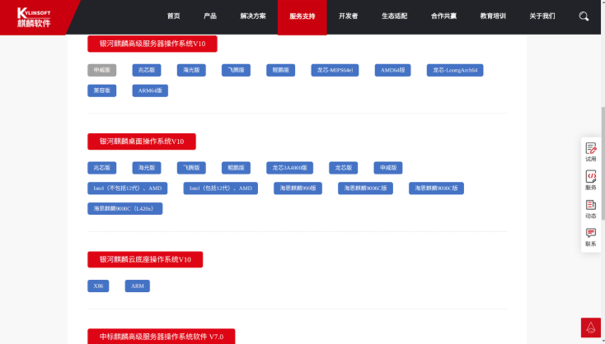The width and height of the screenshot is (605, 344).
Task: Click the 服务 service sidebar icon
Action: click(x=590, y=179)
